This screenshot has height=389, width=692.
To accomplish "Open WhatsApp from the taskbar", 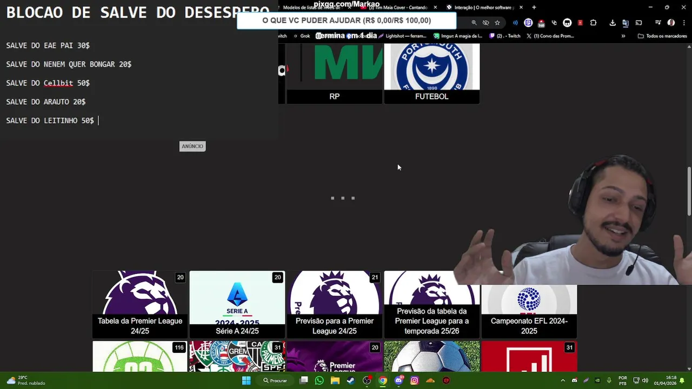I will tap(319, 380).
